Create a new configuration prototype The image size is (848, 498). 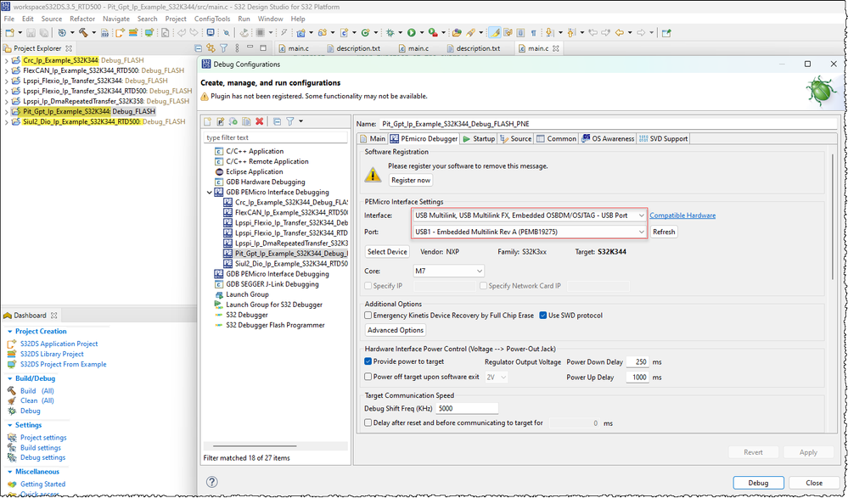click(x=221, y=120)
